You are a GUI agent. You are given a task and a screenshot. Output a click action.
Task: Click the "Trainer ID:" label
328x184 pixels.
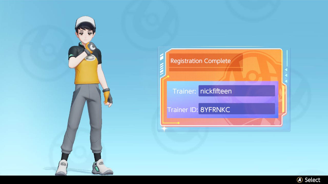tap(183, 110)
